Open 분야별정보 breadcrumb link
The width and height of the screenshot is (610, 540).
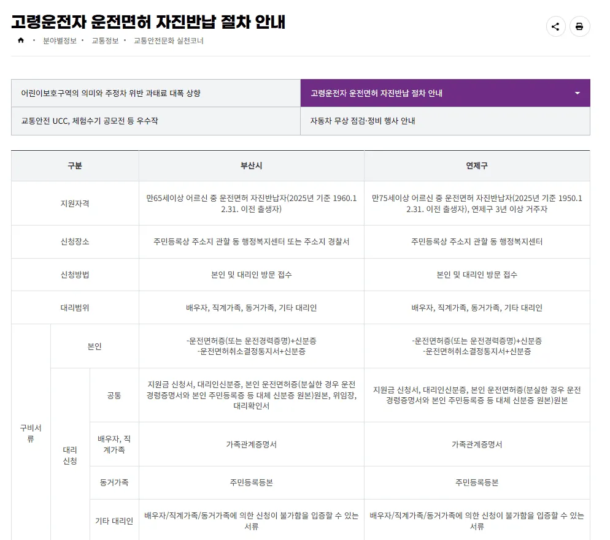[60, 41]
